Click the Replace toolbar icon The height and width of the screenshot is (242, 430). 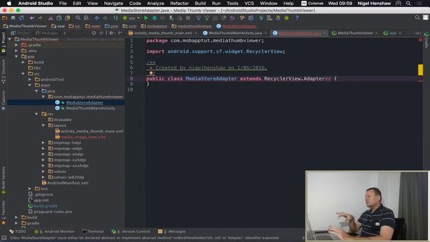tap(86, 18)
